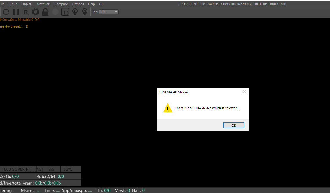Click the restart render circular arrow icon
This screenshot has height=193, width=330.
[6, 12]
